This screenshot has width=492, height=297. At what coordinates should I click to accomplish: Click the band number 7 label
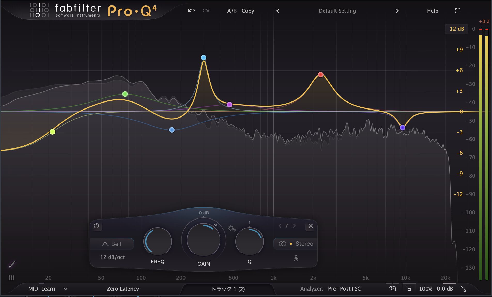point(287,226)
